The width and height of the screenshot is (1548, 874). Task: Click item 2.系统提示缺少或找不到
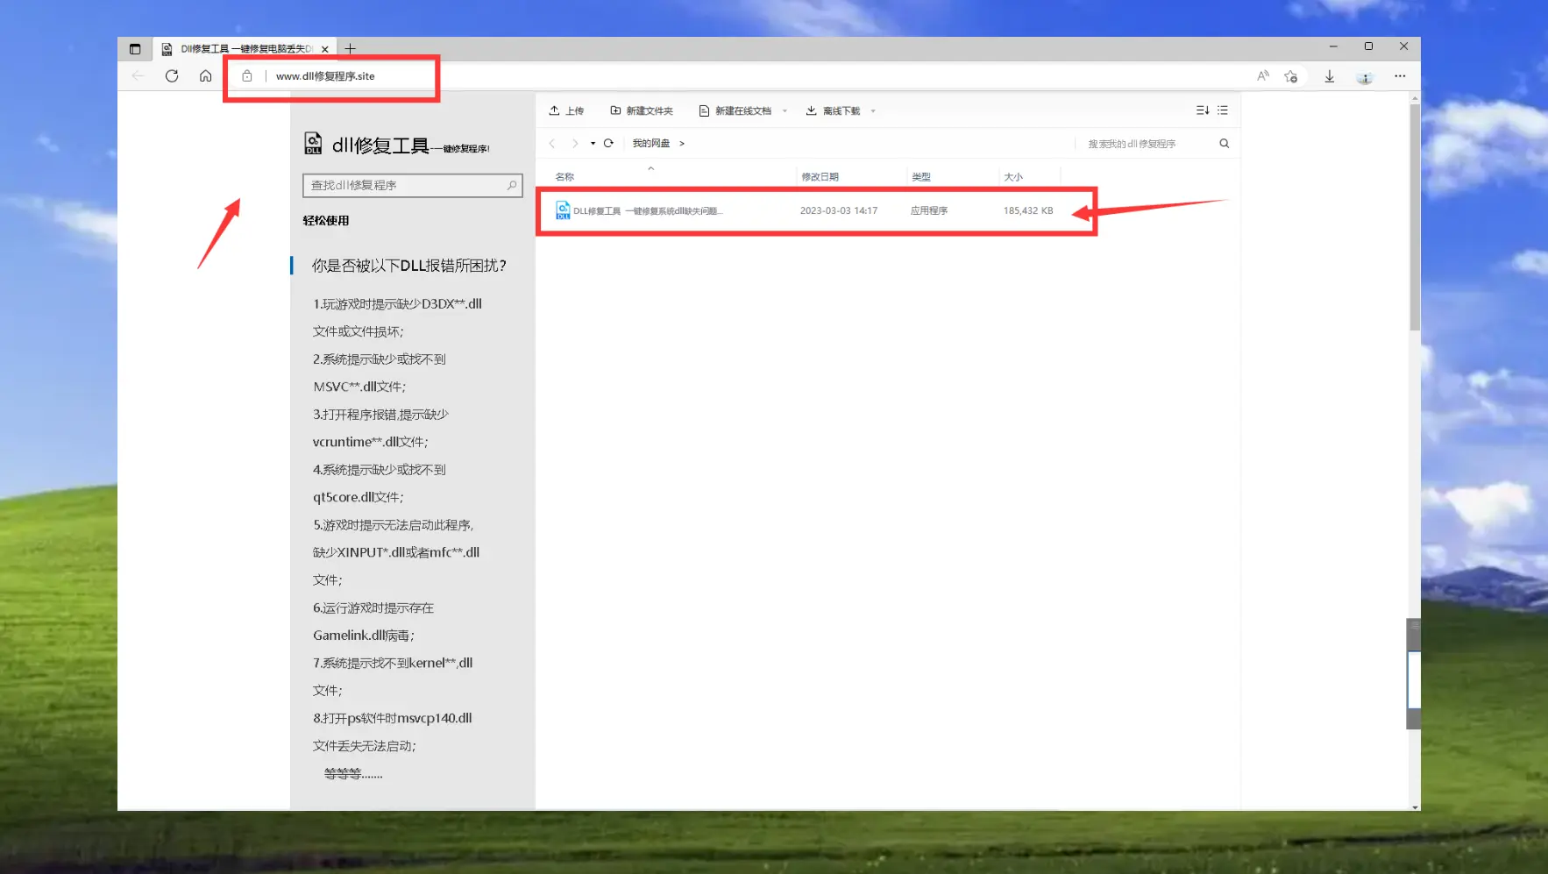coord(380,359)
